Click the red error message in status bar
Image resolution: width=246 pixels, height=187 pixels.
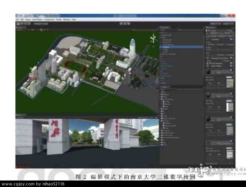(23, 167)
